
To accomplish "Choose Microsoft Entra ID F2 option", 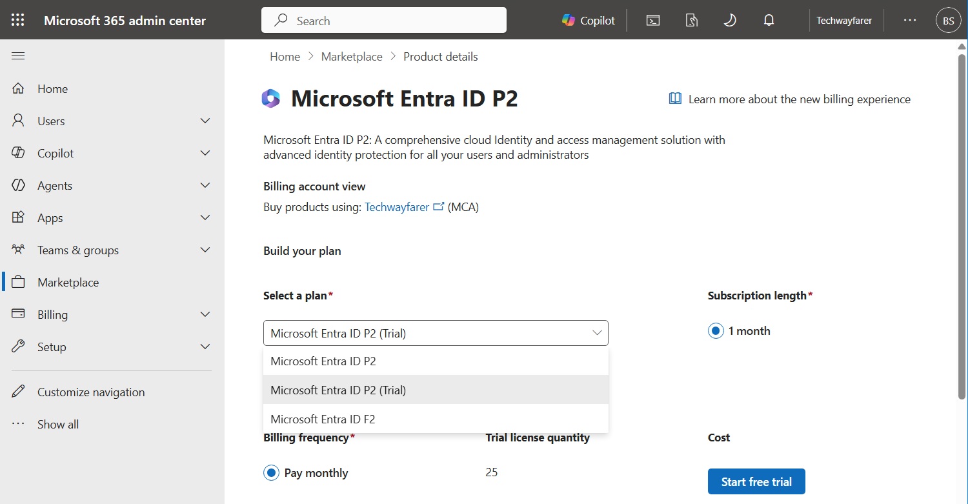I will click(436, 419).
